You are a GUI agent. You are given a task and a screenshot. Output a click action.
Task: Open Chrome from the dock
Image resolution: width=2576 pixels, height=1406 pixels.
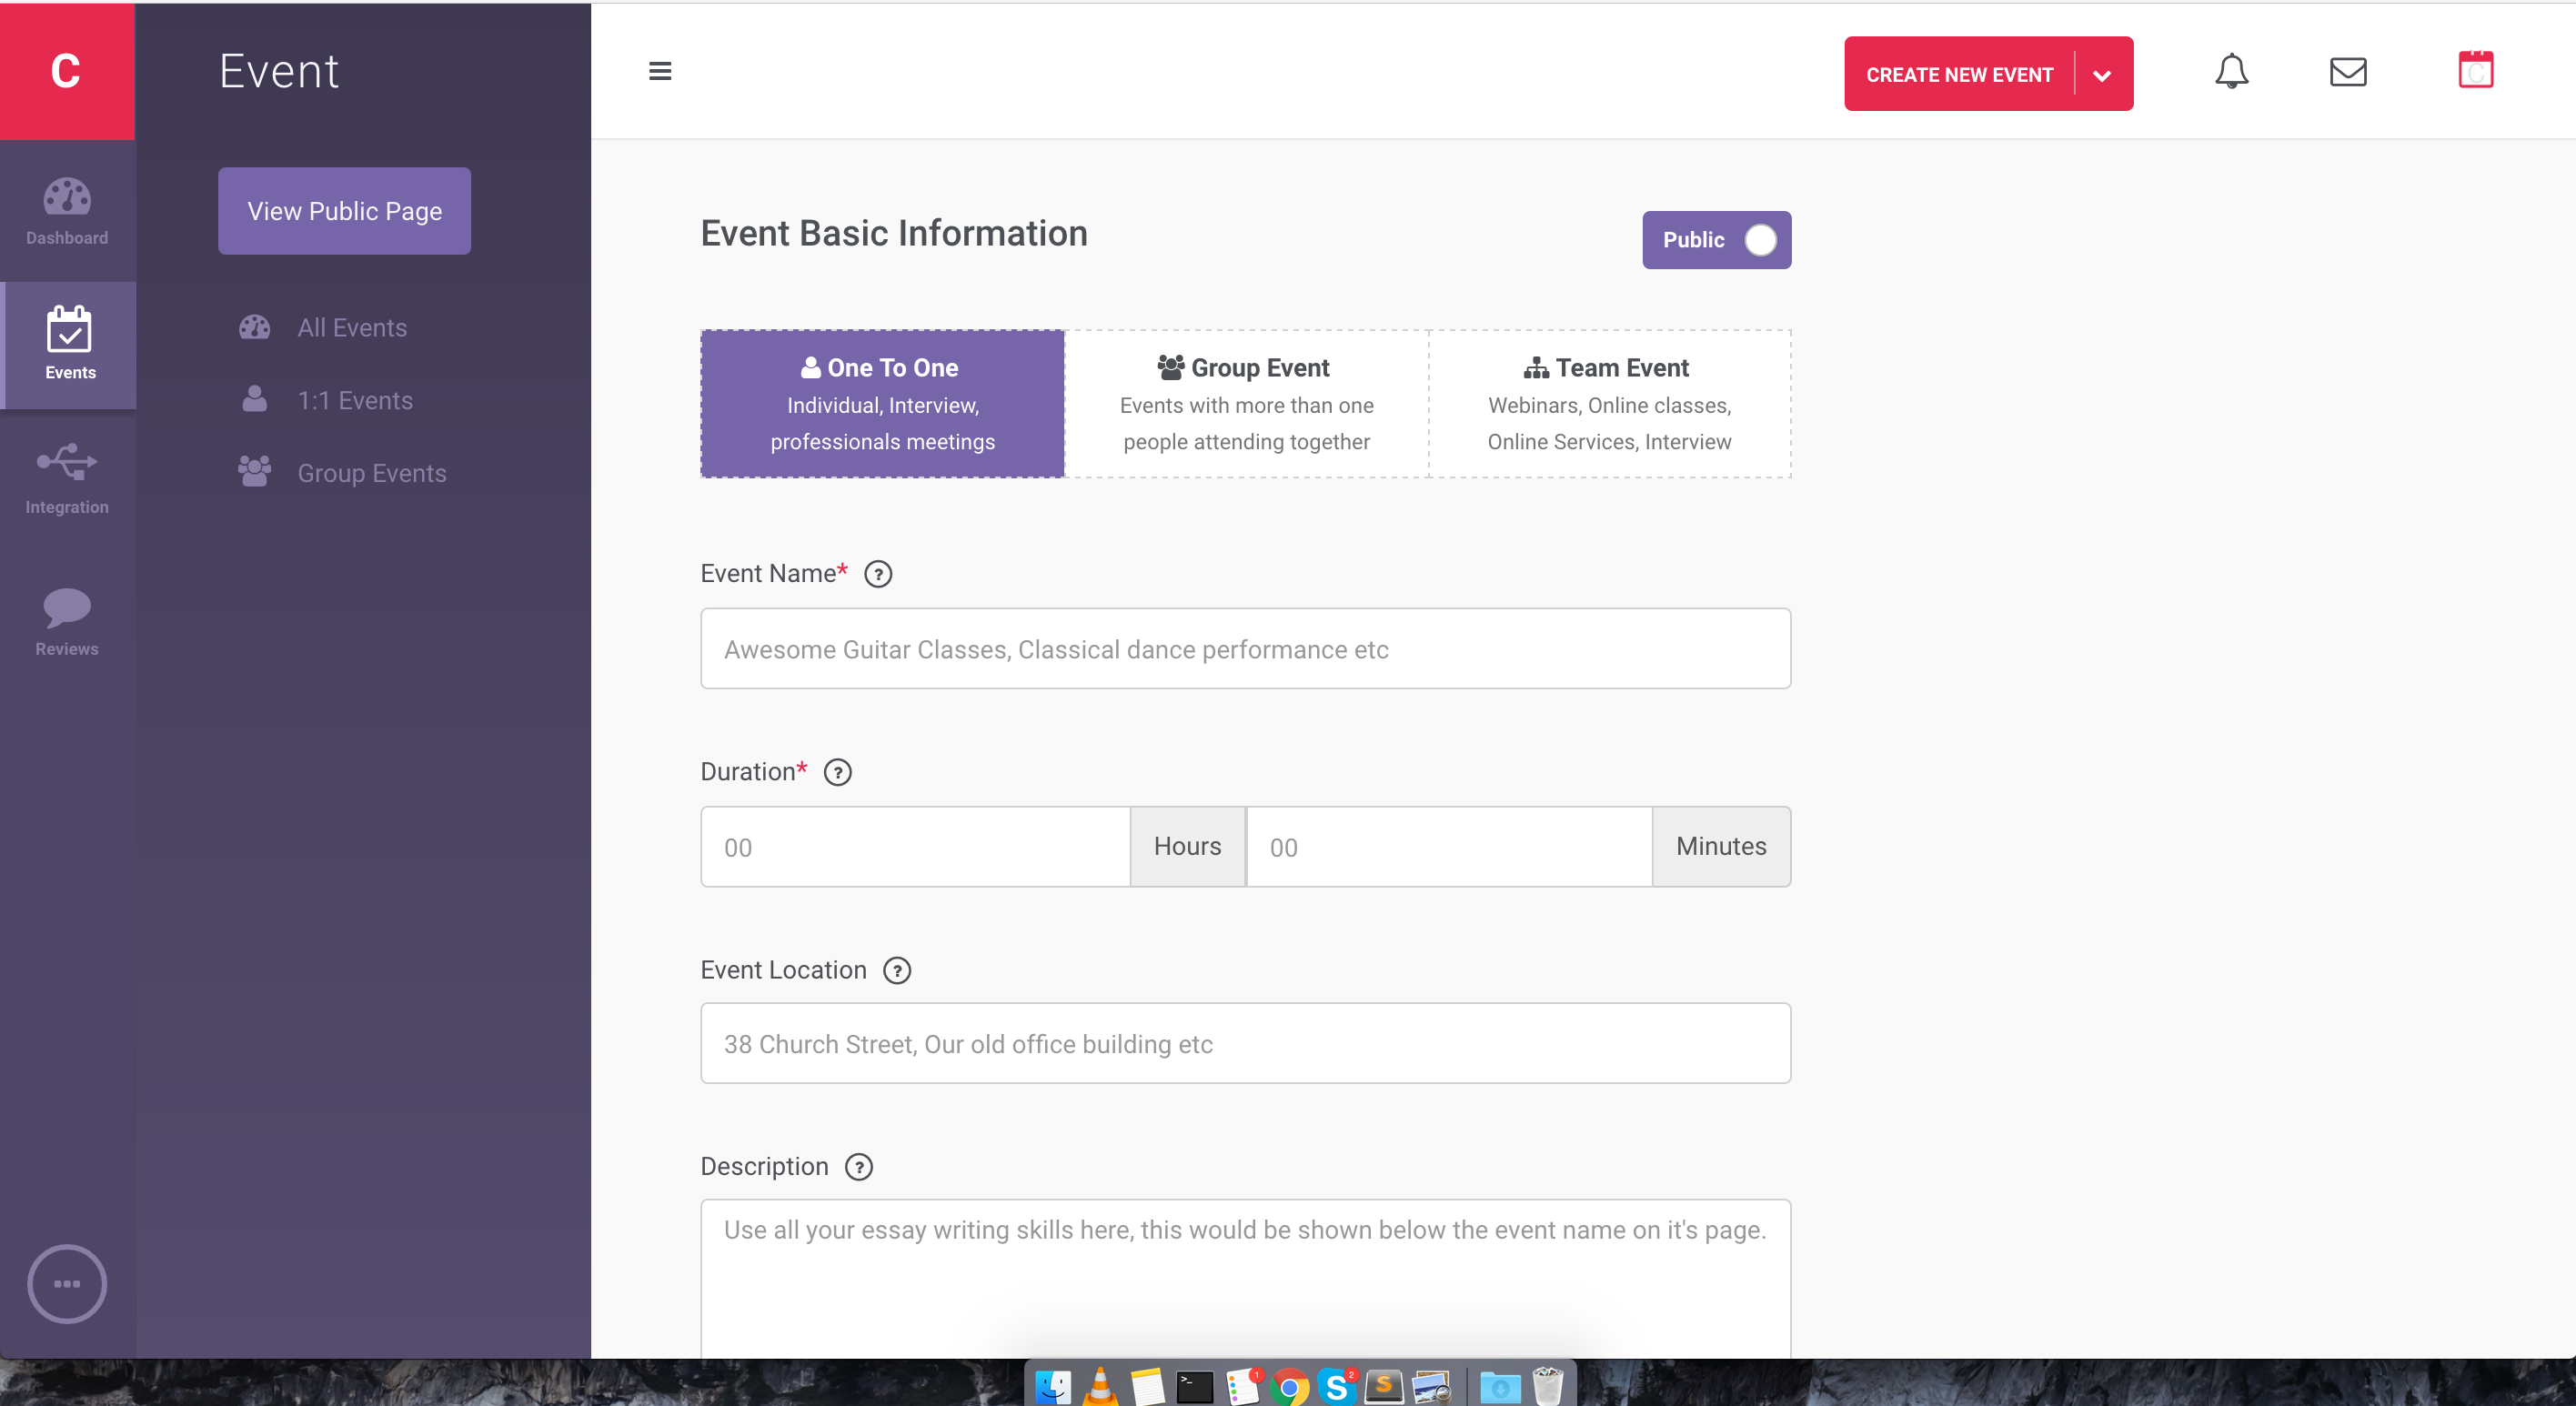1289,1387
